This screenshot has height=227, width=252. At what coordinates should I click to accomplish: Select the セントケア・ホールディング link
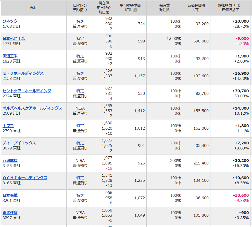point(27,91)
